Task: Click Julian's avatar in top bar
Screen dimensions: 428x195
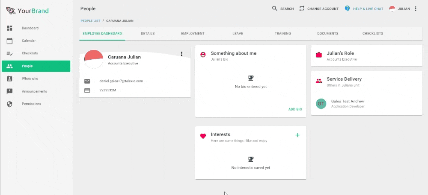Action: (x=392, y=9)
